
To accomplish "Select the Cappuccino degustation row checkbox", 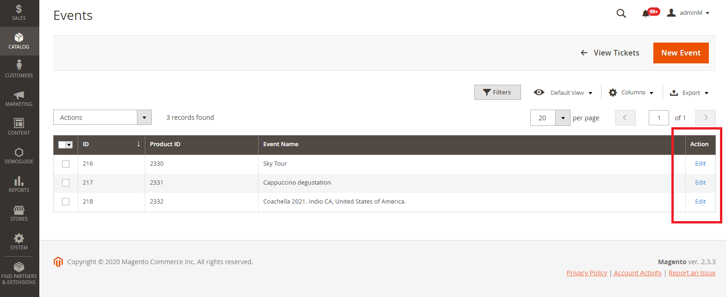I will coord(66,183).
